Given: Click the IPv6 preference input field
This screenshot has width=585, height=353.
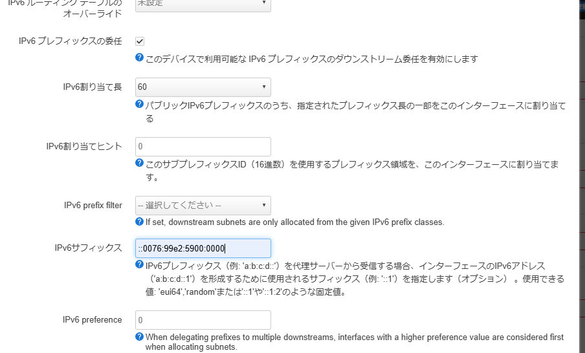Looking at the screenshot, I should click(203, 320).
